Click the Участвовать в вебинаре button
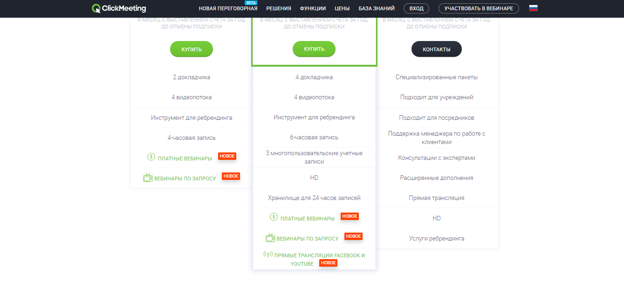The image size is (624, 282). [x=479, y=8]
